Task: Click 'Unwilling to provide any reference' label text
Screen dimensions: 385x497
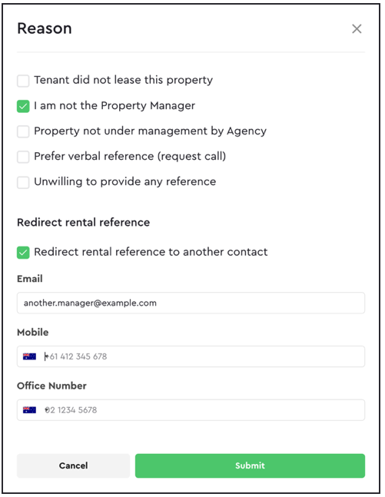Action: [125, 182]
